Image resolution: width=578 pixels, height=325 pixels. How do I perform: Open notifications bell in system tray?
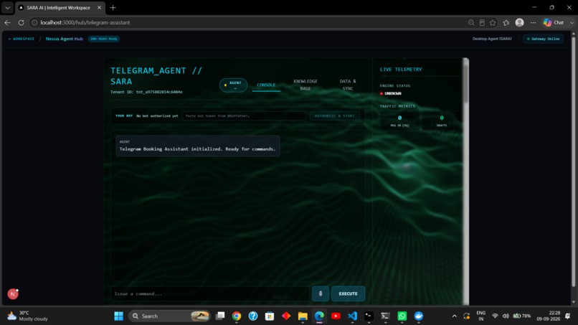pos(568,316)
